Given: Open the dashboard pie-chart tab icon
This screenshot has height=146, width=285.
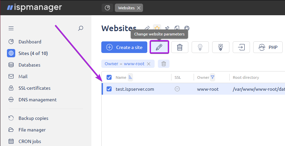Looking at the screenshot, I should click(108, 8).
